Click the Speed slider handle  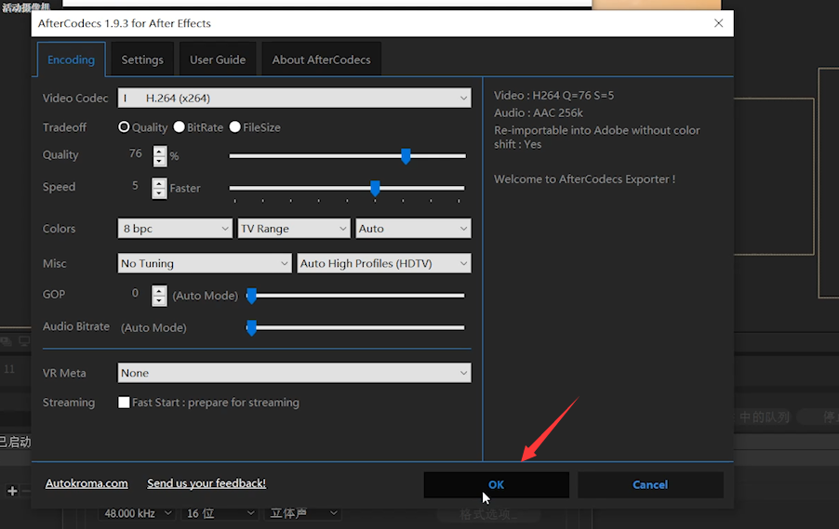[375, 189]
